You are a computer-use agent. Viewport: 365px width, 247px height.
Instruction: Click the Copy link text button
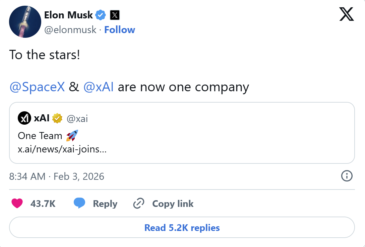tap(173, 204)
